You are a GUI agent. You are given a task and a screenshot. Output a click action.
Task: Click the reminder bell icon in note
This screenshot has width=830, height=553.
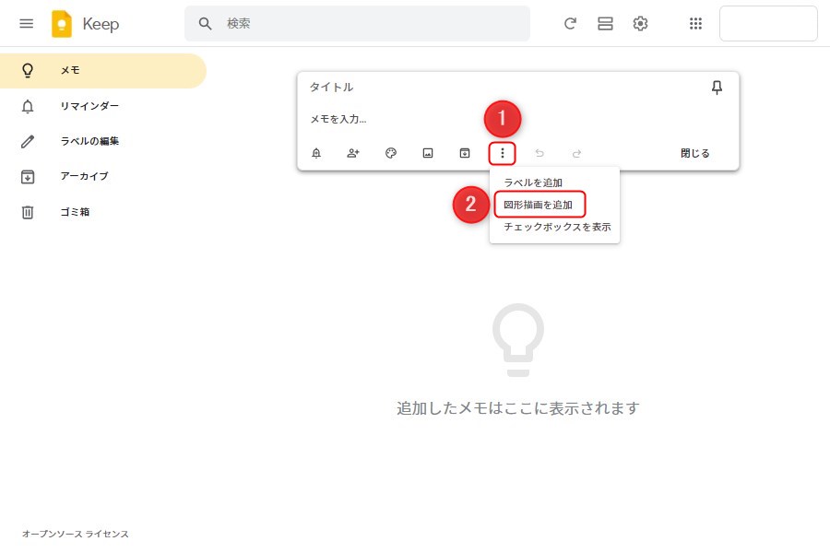tap(316, 154)
